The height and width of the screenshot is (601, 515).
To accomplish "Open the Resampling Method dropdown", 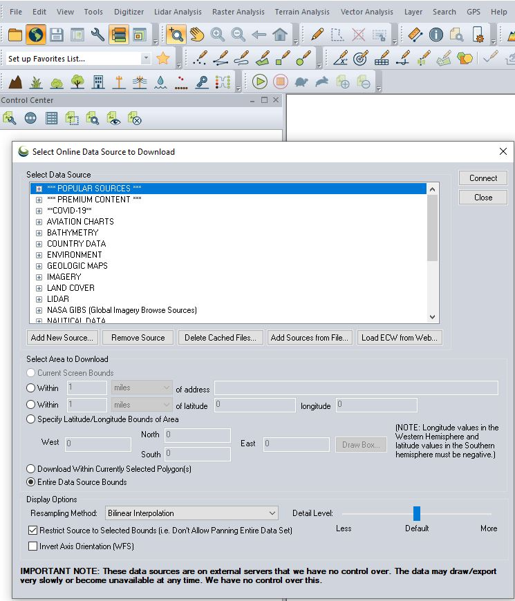I will [191, 513].
